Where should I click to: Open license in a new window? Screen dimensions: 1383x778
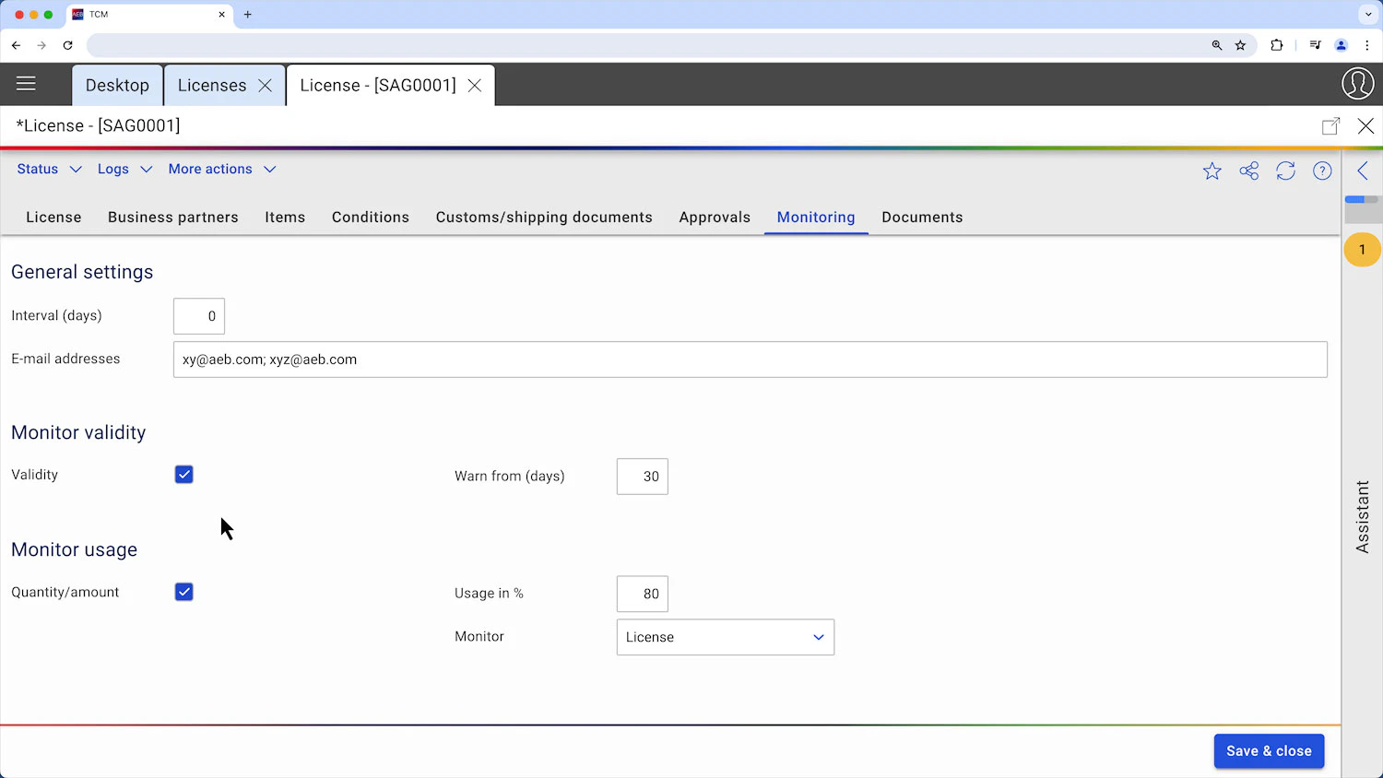click(1330, 125)
